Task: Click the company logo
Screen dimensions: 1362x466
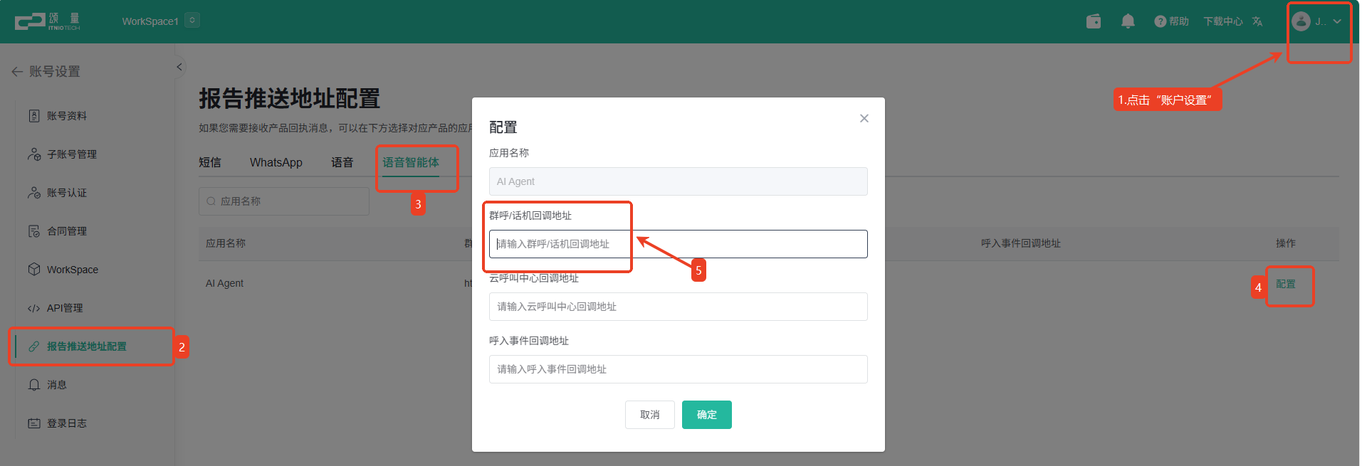Action: click(x=47, y=21)
